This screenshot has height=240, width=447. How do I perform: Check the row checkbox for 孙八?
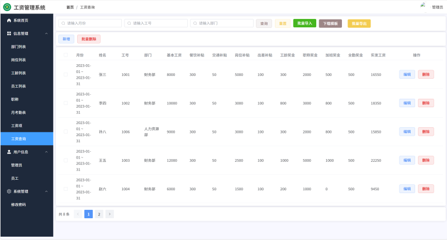click(x=65, y=132)
